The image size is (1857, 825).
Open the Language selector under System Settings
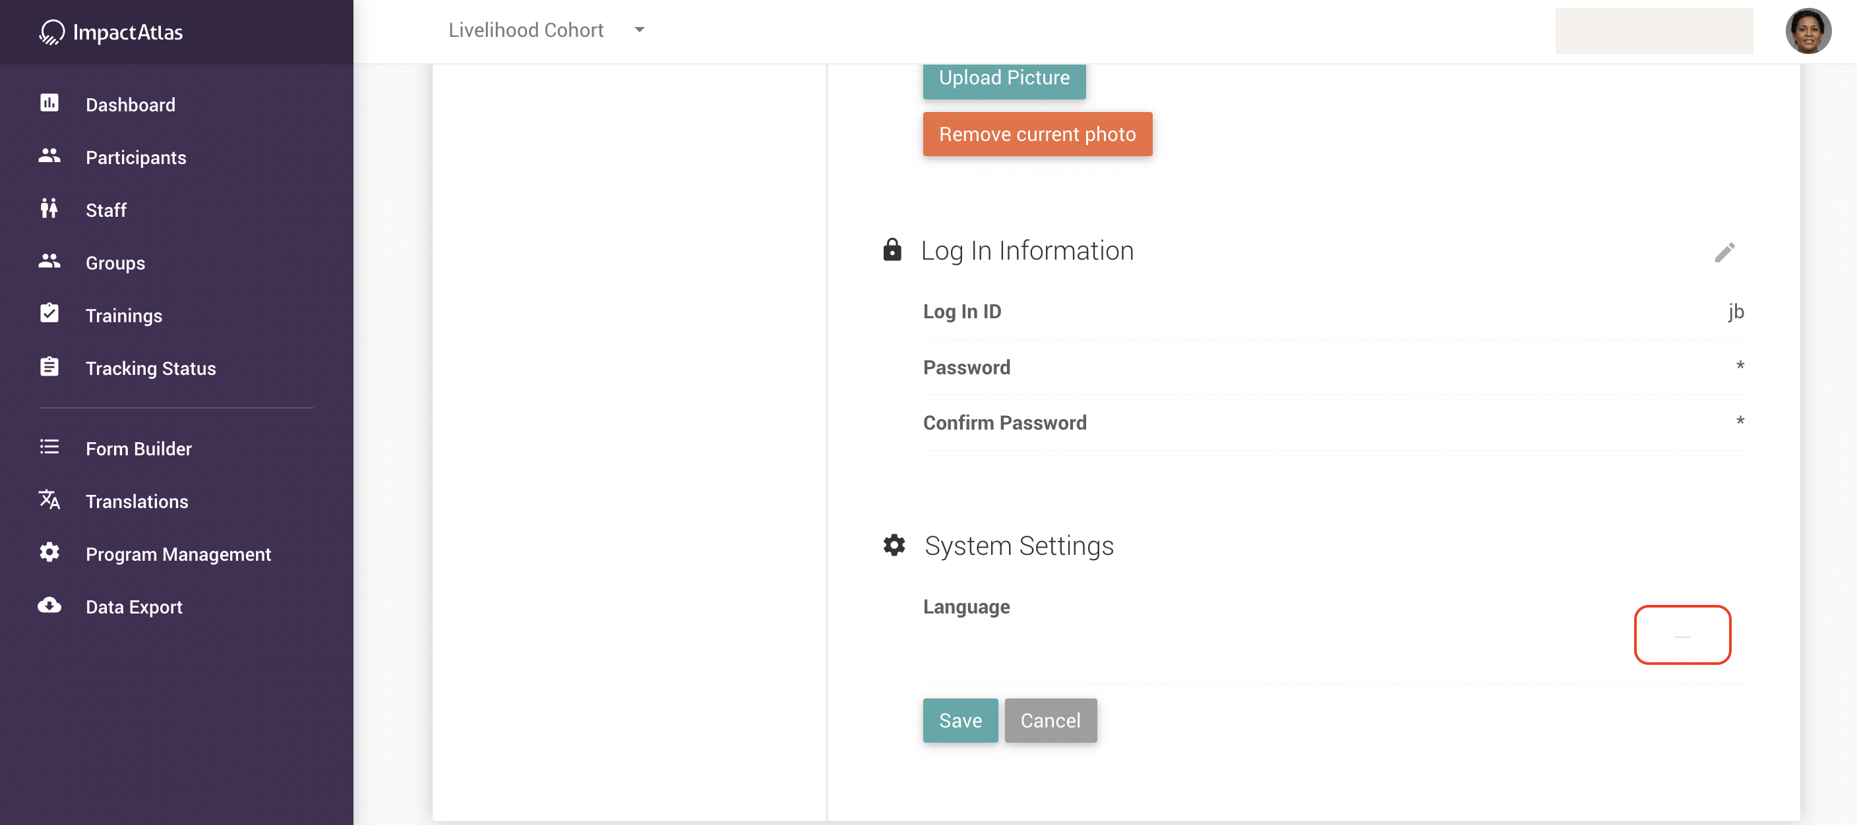point(1682,635)
